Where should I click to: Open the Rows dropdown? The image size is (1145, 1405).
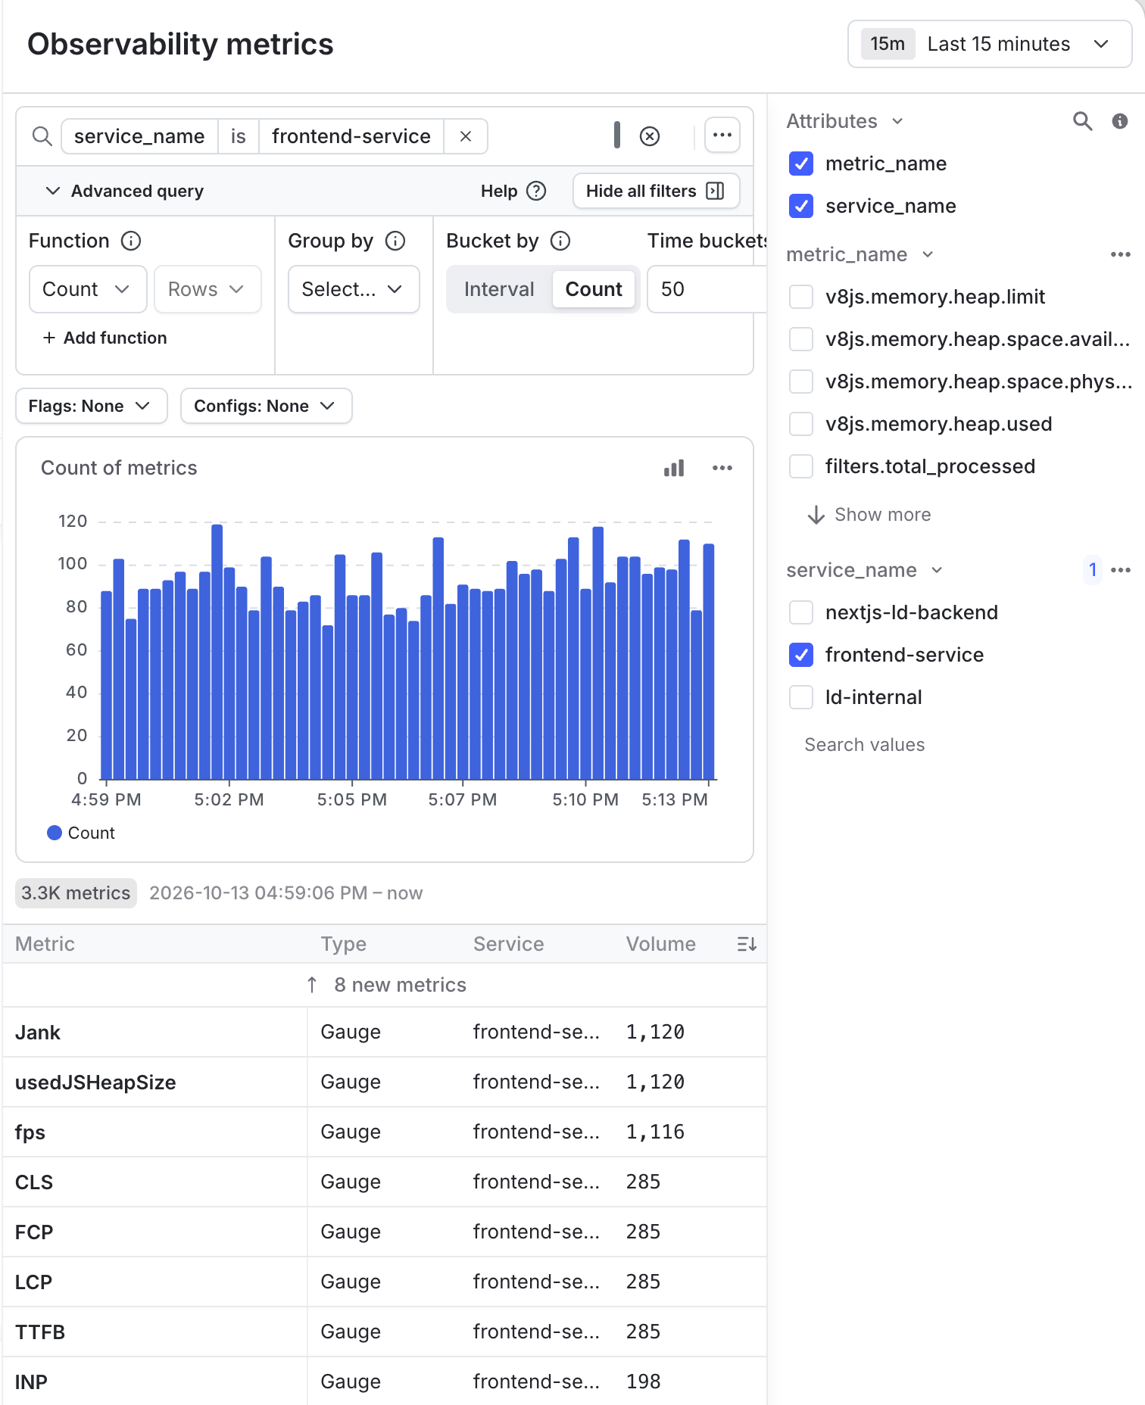[x=207, y=289]
